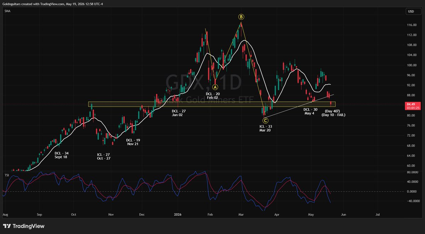The width and height of the screenshot is (425, 234).
Task: Click the 80.00 price axis label
Action: pos(412,115)
